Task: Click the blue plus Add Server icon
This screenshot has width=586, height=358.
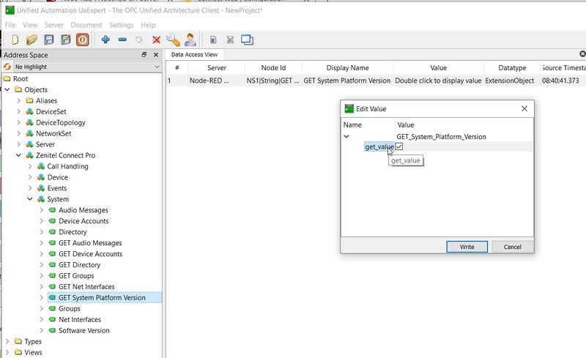Action: click(x=105, y=40)
